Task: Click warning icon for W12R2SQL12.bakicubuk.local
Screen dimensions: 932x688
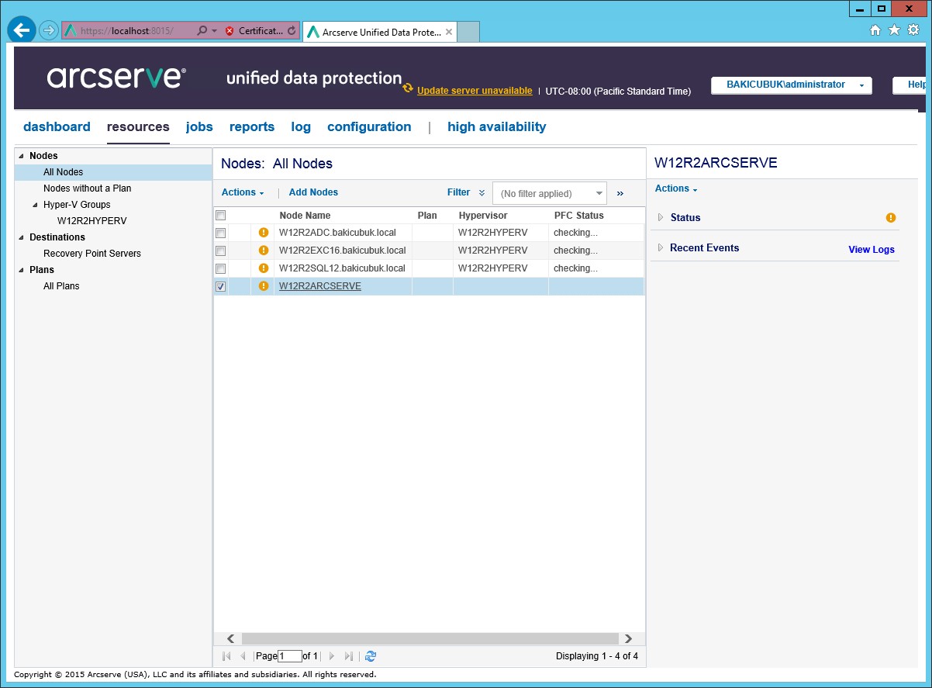Action: coord(264,268)
